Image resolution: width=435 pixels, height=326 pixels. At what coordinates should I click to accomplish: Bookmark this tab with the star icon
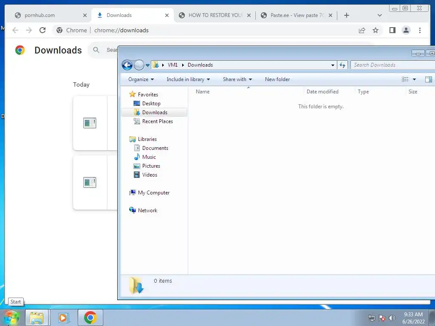coord(376,30)
